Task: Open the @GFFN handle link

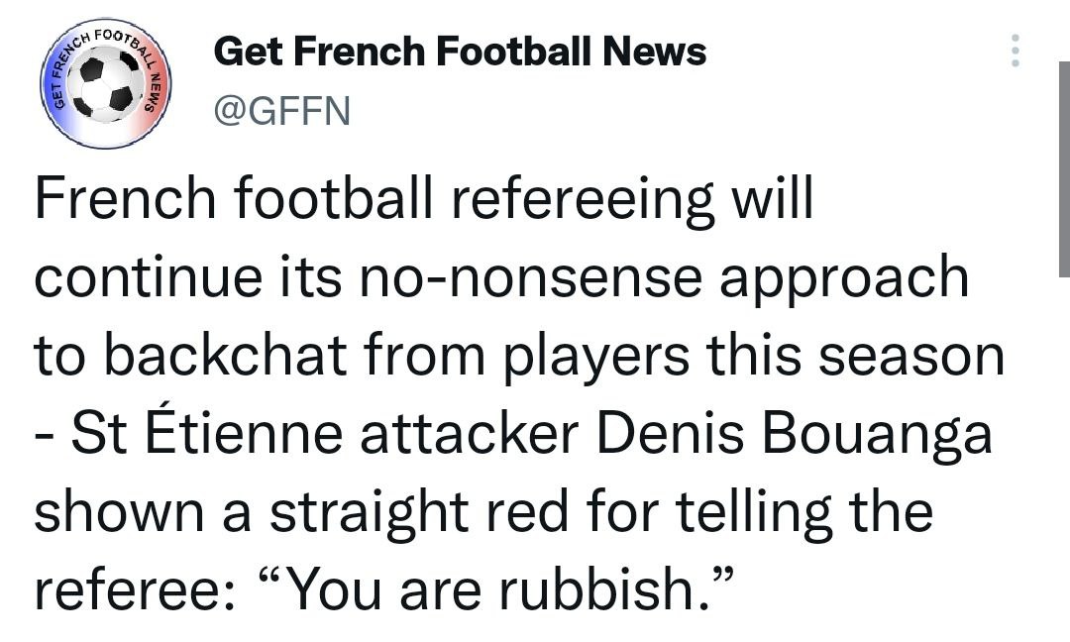Action: (282, 111)
